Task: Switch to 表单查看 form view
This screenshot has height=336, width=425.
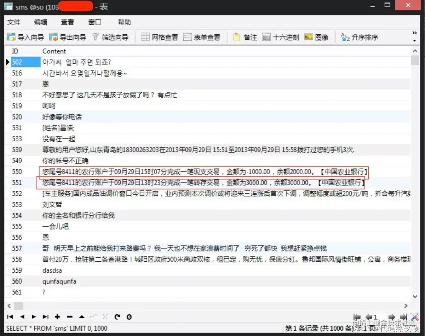Action: click(x=203, y=37)
